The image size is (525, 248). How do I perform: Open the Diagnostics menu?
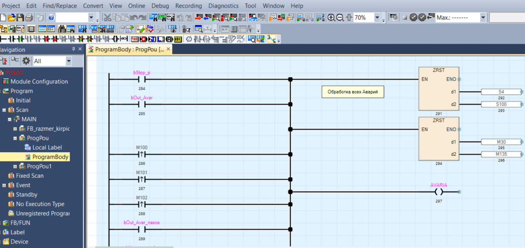(224, 5)
